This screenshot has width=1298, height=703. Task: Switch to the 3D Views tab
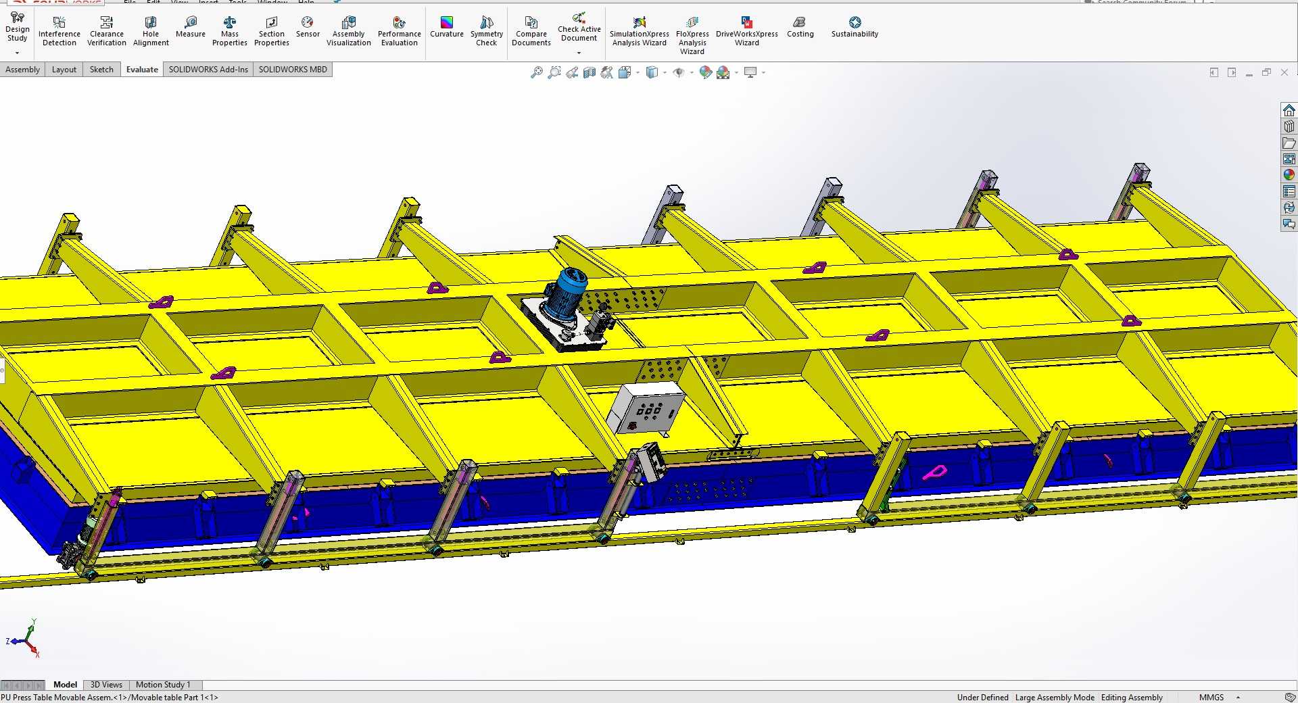106,685
